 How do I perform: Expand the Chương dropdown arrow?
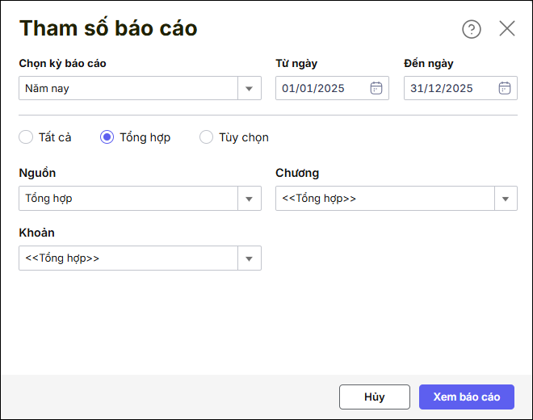coord(506,198)
